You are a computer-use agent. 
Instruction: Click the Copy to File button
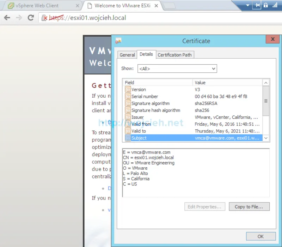pos(249,207)
